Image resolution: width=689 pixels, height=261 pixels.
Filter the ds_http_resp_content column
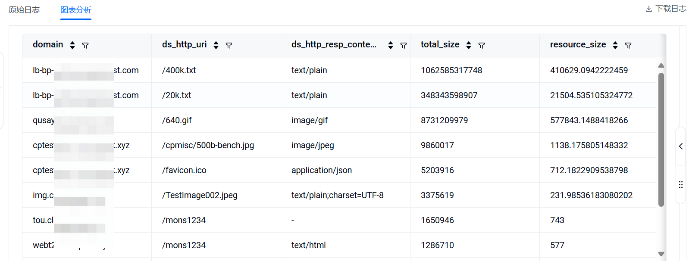(x=404, y=45)
